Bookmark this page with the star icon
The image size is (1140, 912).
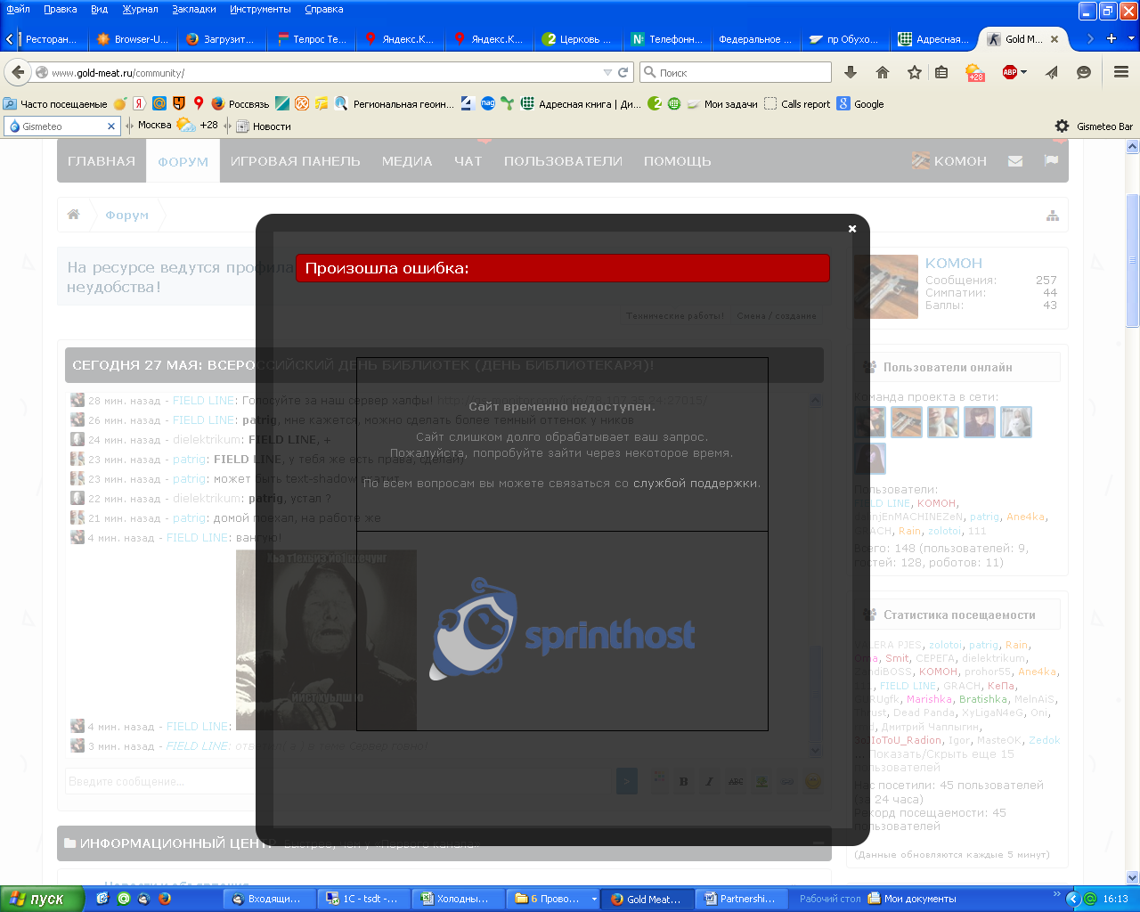915,73
